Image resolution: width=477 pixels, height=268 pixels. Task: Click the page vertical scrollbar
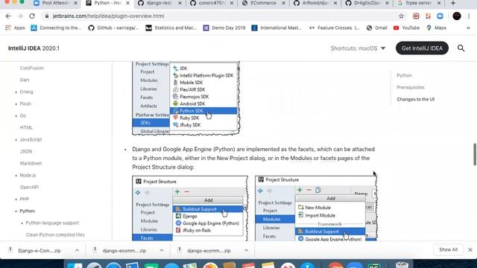point(475,155)
